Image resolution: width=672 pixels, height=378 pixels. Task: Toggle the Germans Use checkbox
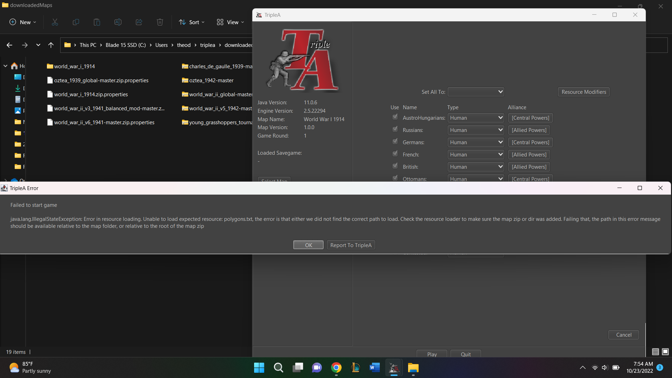(x=395, y=141)
